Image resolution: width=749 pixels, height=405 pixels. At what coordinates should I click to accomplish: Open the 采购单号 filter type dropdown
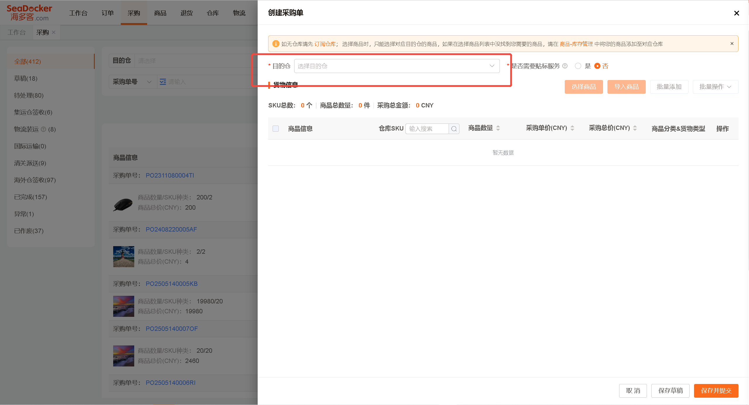[132, 82]
